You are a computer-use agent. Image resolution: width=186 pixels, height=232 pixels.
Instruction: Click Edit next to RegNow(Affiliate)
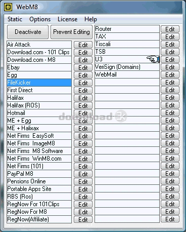(x=83, y=219)
